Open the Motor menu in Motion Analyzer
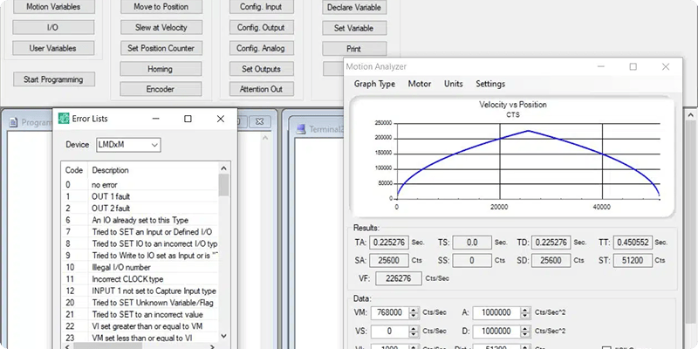Screen dimensions: 698x349 420,84
